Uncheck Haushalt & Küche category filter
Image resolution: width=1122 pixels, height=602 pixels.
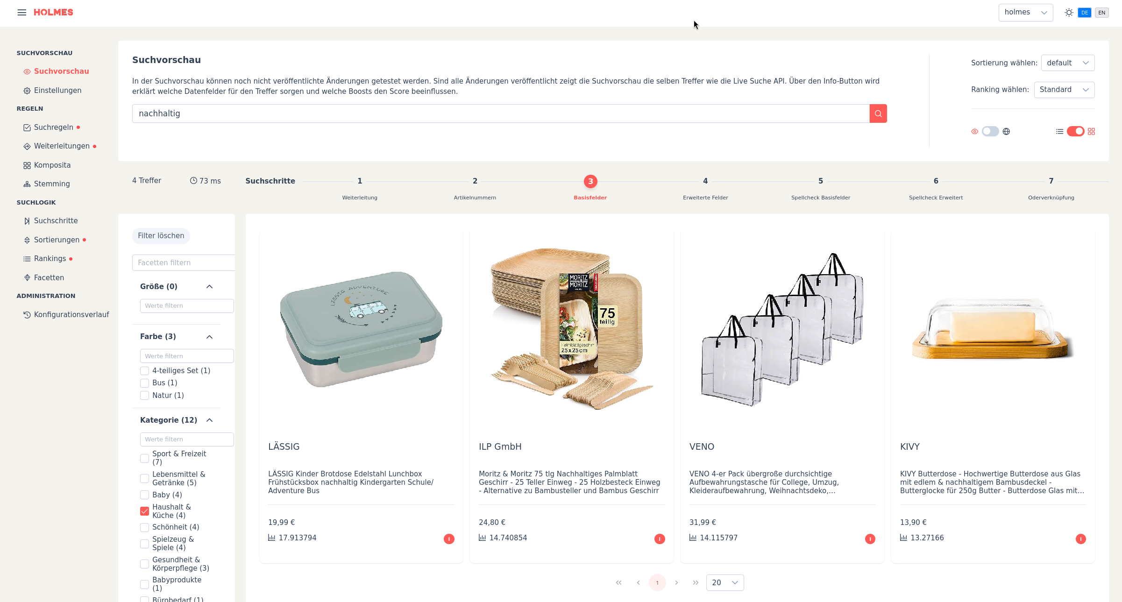145,511
